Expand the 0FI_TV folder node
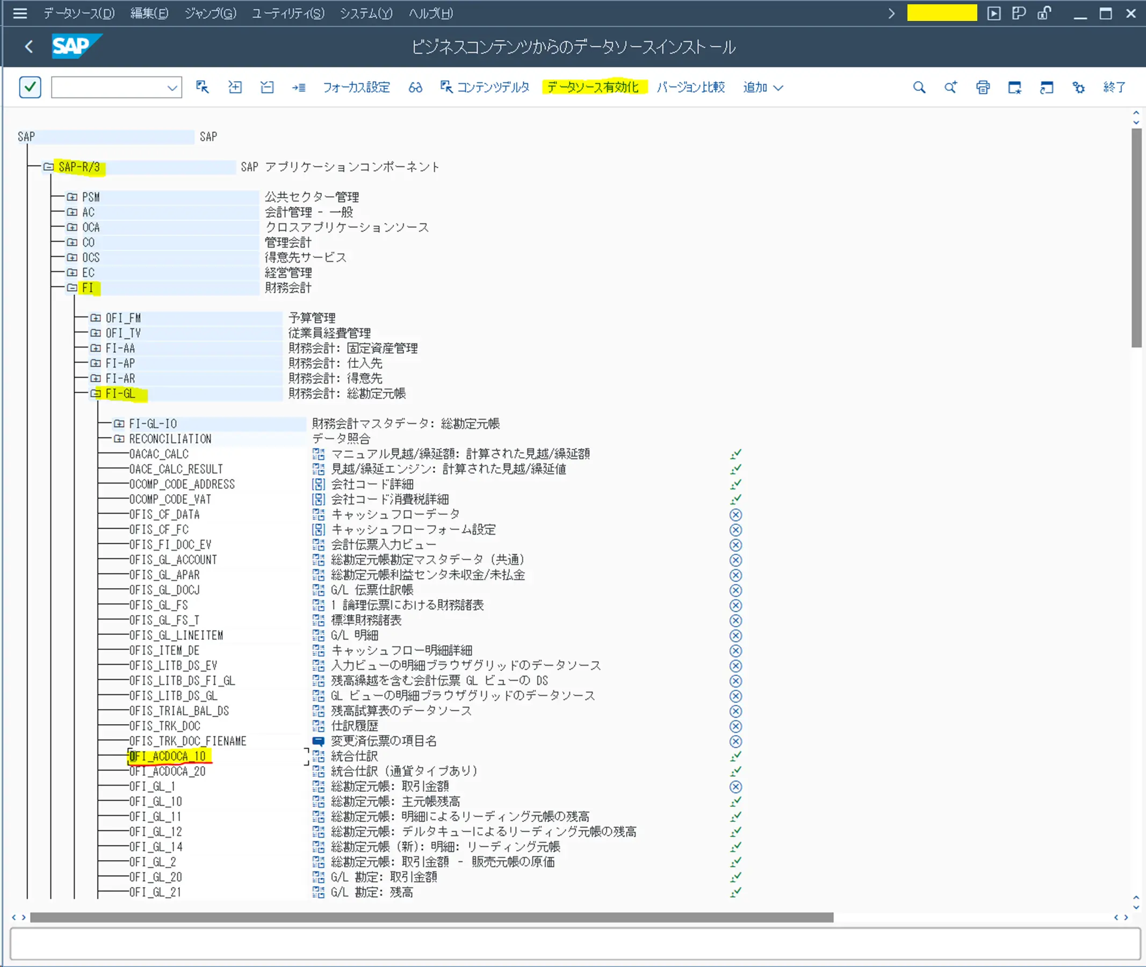 [x=96, y=333]
